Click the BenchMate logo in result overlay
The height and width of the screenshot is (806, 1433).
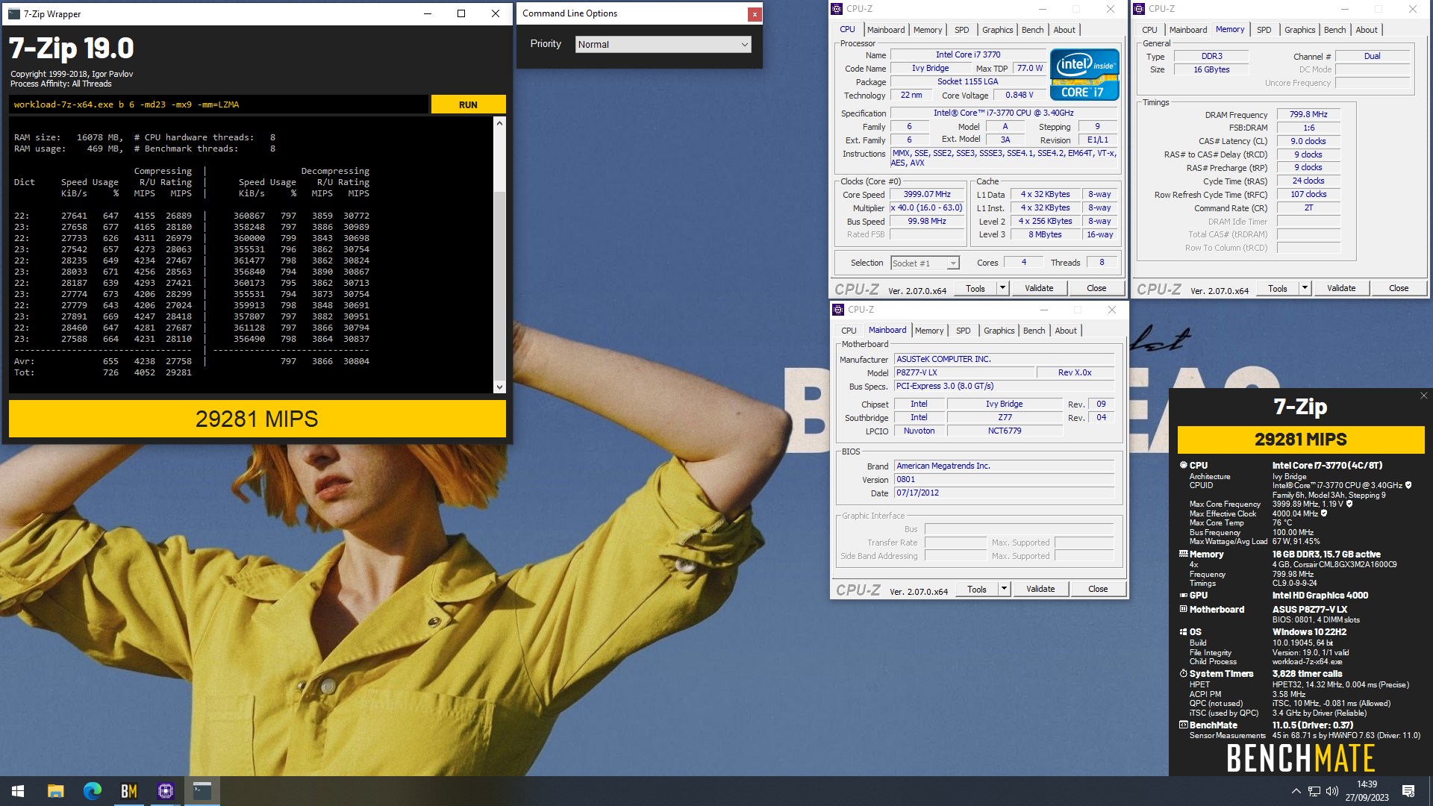1300,758
